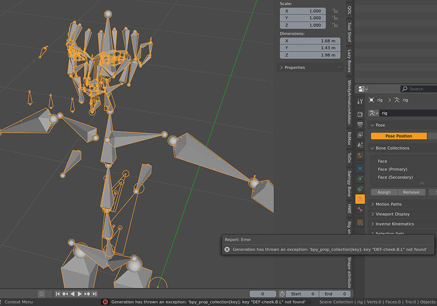Viewport: 437px width, 306px height.
Task: Open the pink Bone properties tab
Action: [360, 210]
